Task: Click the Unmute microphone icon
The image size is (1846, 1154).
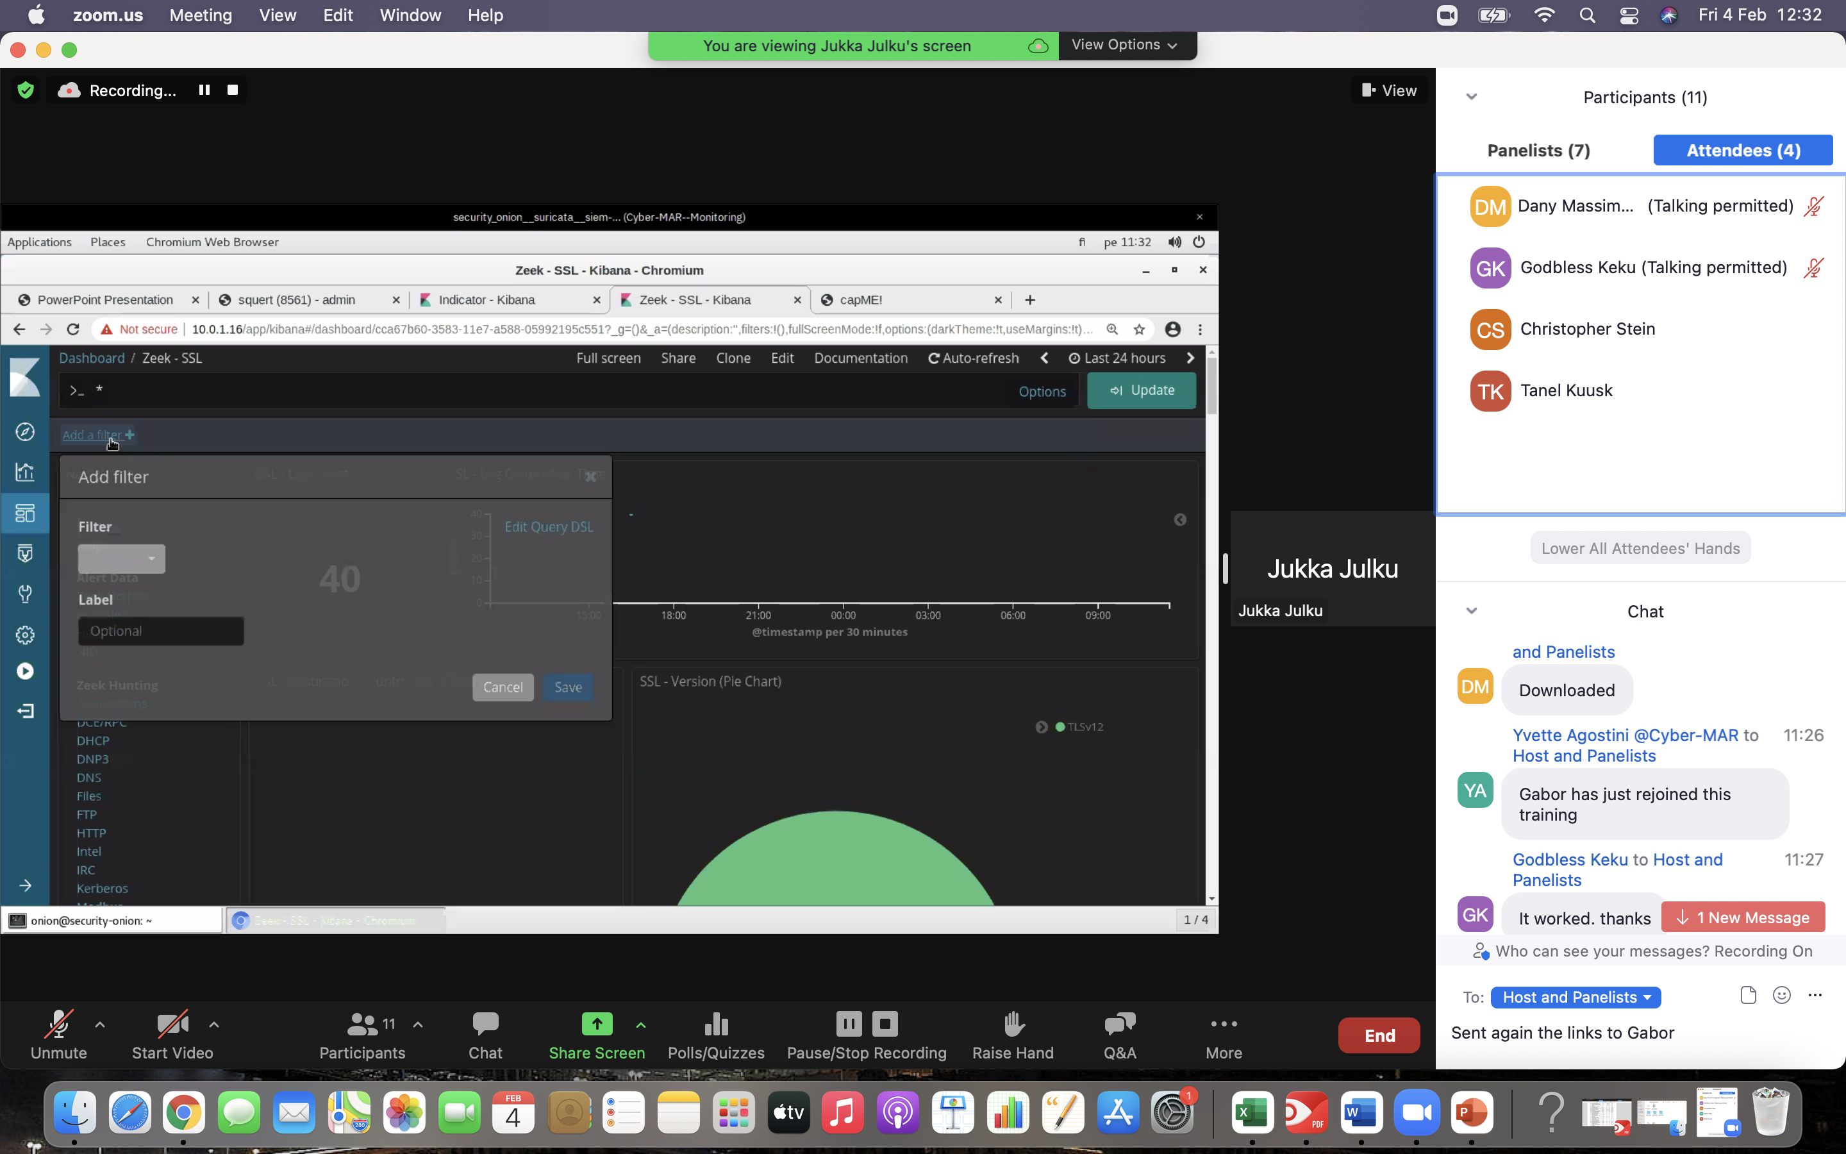Action: 58,1024
